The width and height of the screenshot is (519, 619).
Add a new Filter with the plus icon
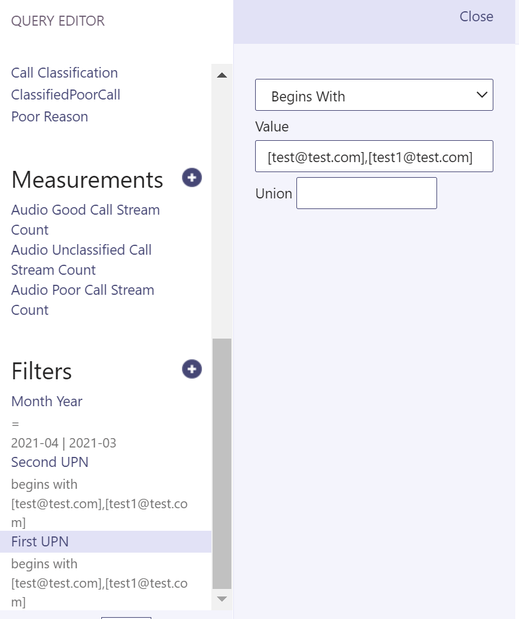coord(191,369)
